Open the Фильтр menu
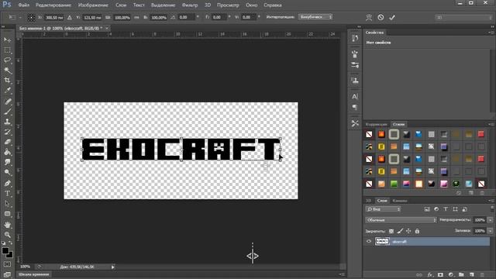496x279 pixels. 190,5
